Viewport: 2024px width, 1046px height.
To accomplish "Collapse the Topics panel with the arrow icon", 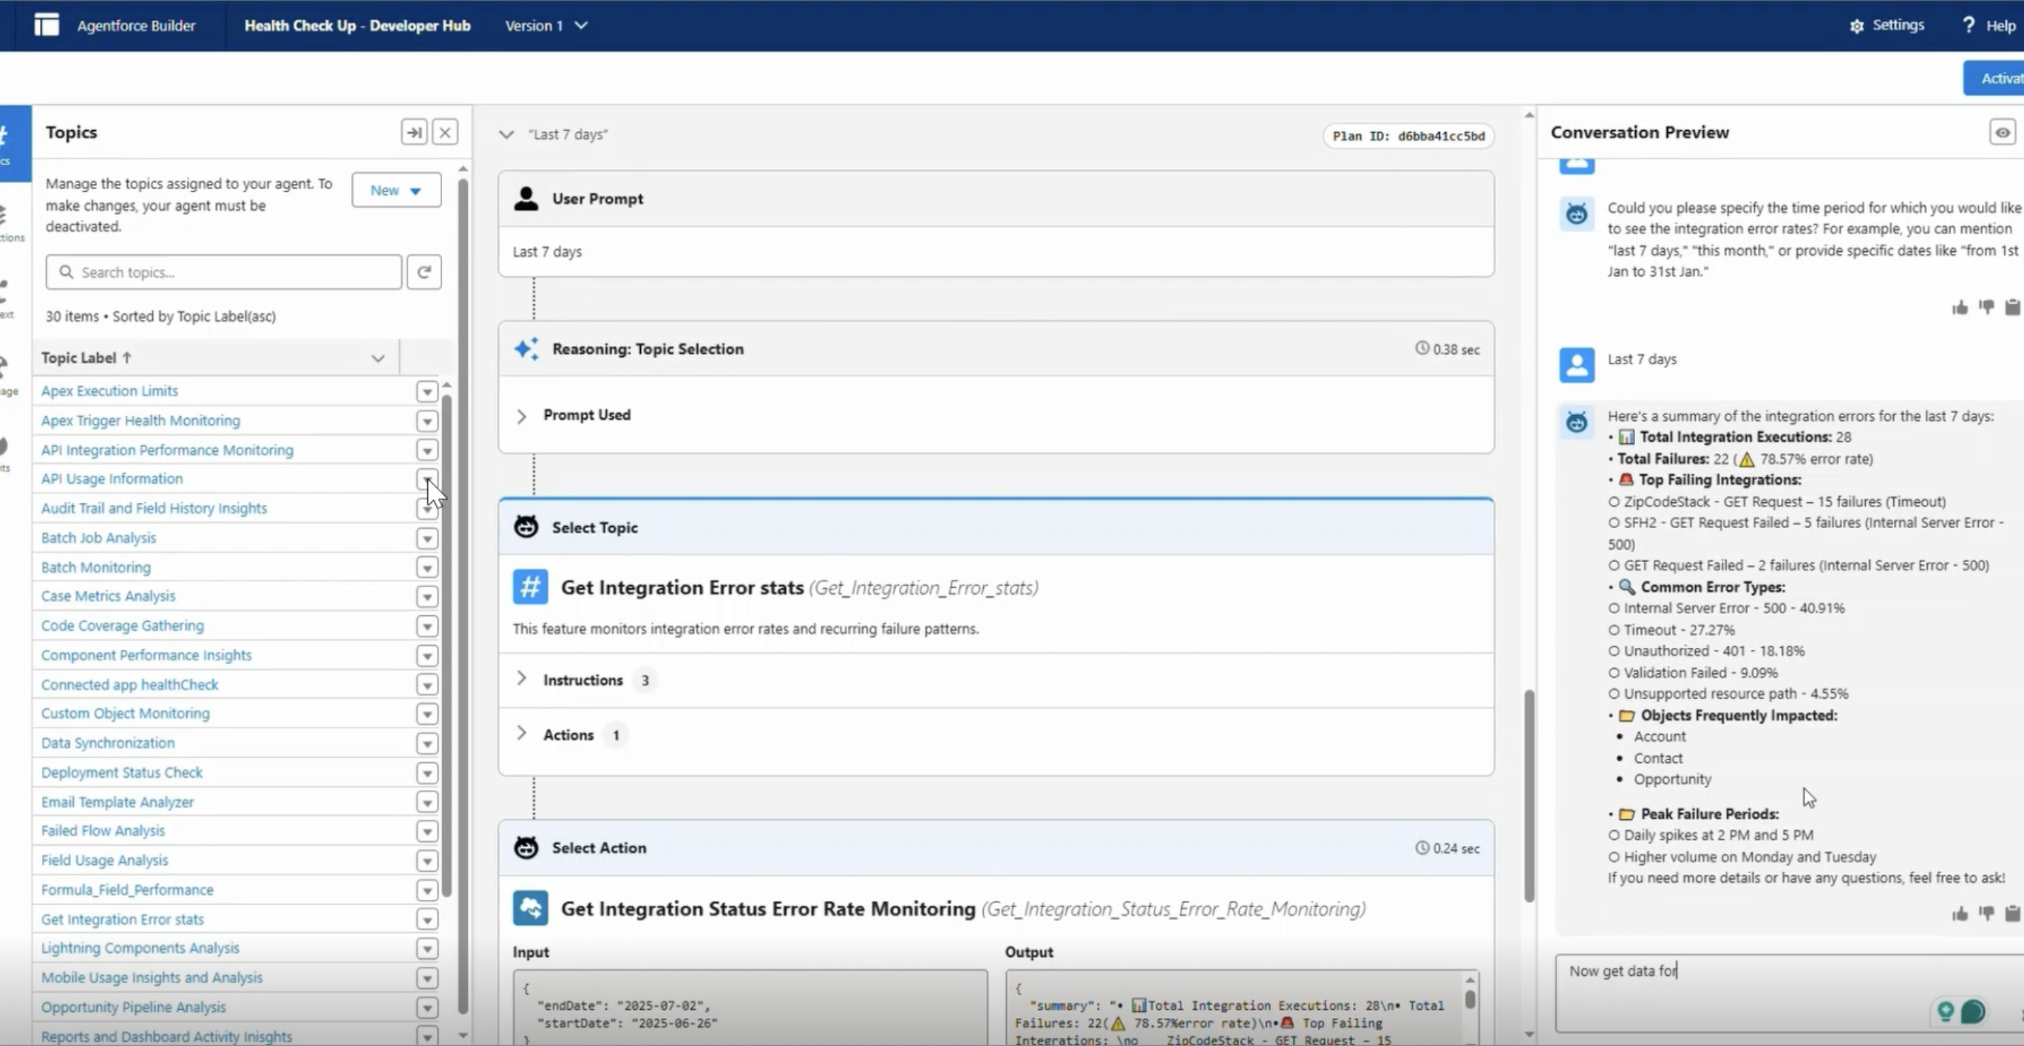I will click(x=414, y=132).
